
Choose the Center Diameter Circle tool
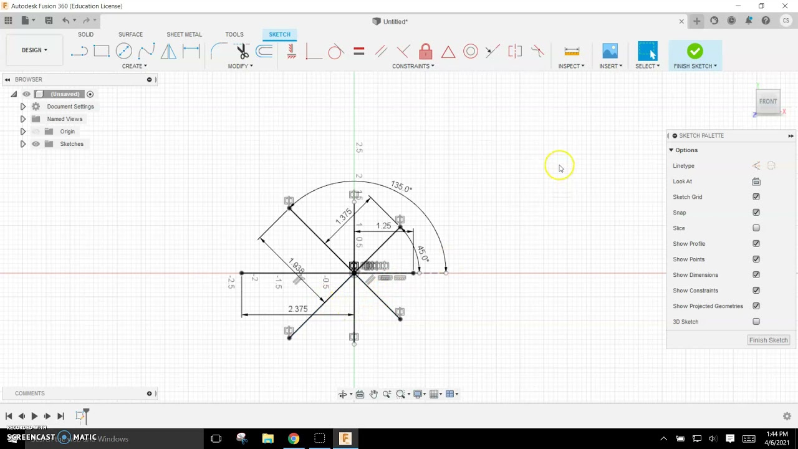[x=124, y=51]
